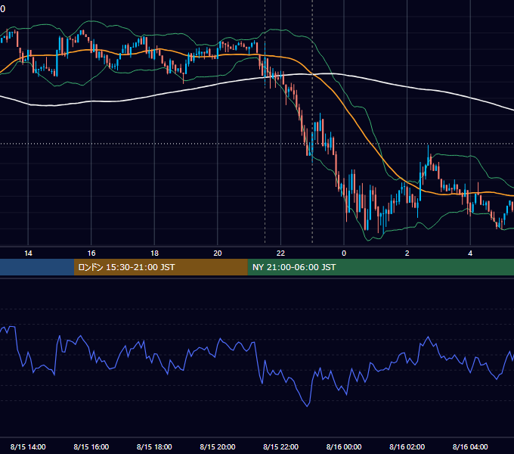
Task: Click the 8/16 04:00 date label
Action: [x=470, y=446]
